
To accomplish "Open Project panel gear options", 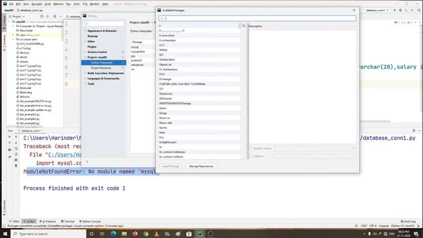I will coord(55,17).
